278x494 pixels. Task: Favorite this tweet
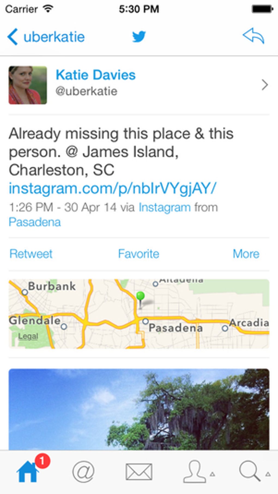coord(138,254)
